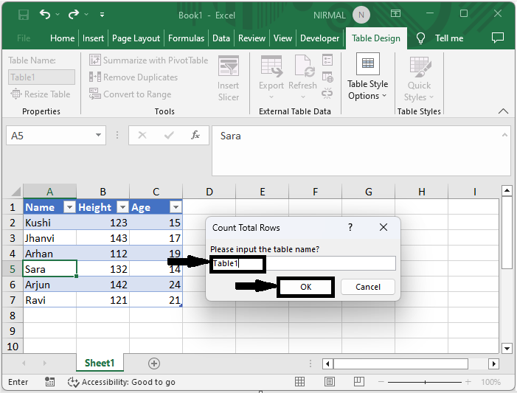Switch to the Insert tab

click(93, 38)
